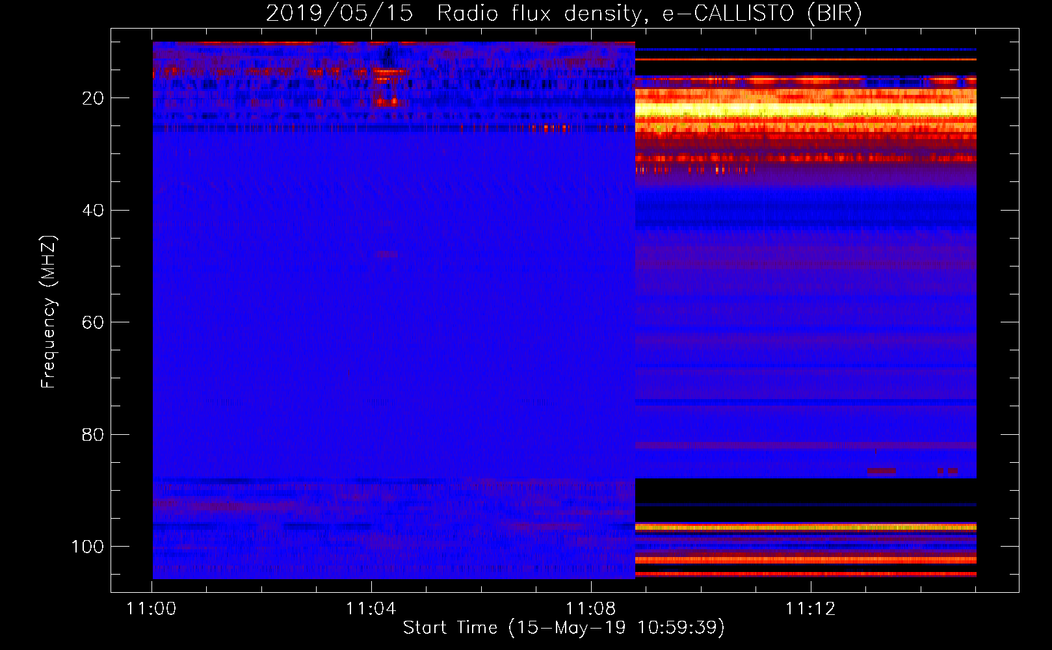Viewport: 1052px width, 650px height.
Task: Click the '80' frequency tick label
Action: click(93, 435)
